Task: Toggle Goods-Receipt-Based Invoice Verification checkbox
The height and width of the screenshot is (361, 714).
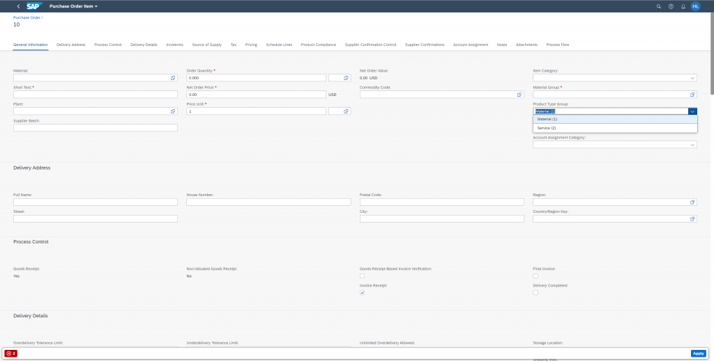Action: (363, 276)
